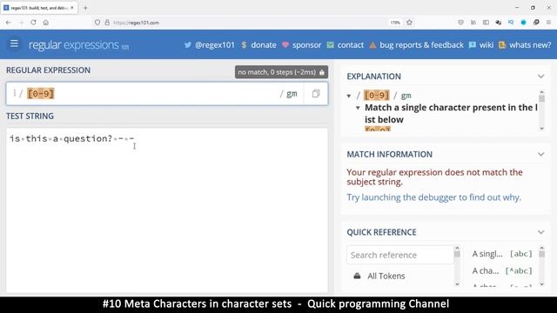Open the browser application menu icon
Screen dimensions: 557x313
tap(548, 23)
